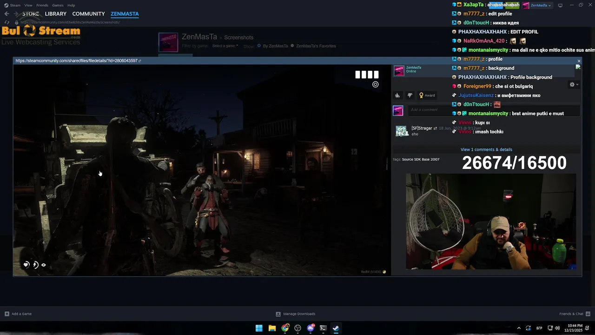Give an Award to the screenshot
Viewport: 595px width, 335px height.
coord(427,95)
